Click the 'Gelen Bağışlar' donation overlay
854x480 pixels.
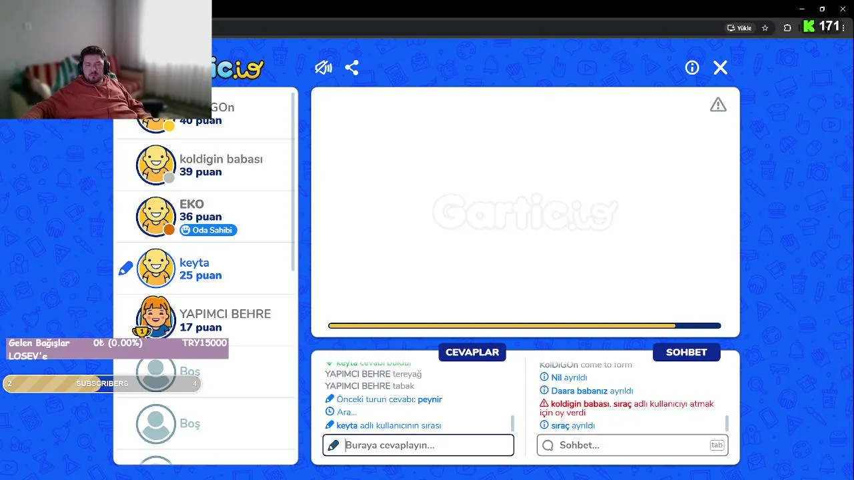(117, 349)
